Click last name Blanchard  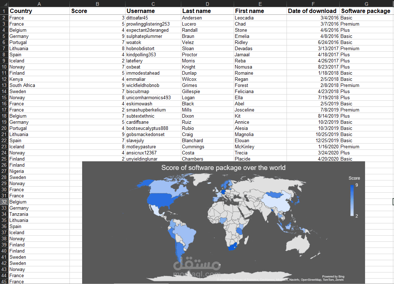point(207,141)
